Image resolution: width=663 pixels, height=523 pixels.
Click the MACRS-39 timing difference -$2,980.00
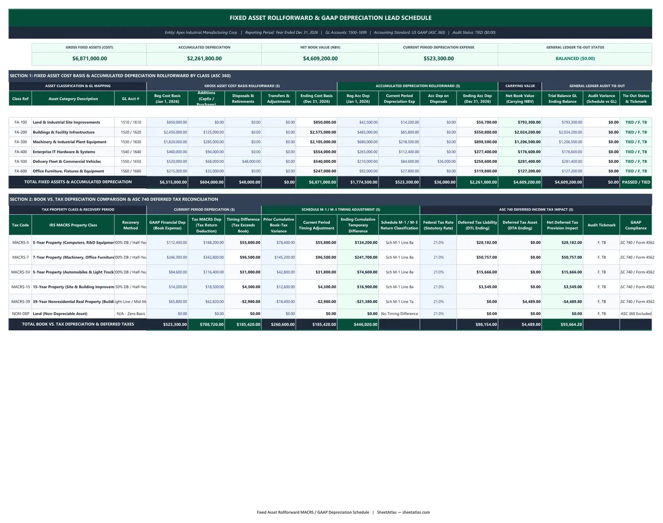tap(243, 302)
